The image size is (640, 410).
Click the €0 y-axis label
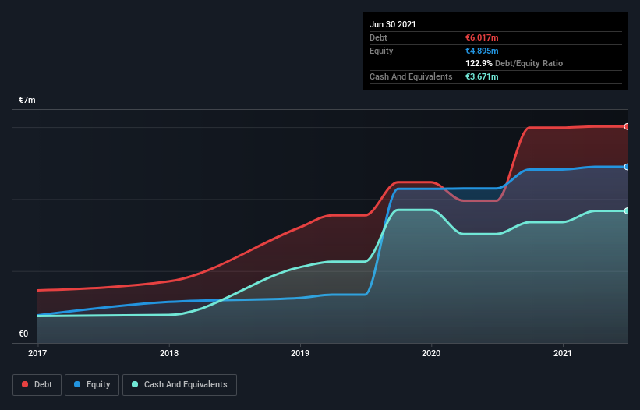23,334
